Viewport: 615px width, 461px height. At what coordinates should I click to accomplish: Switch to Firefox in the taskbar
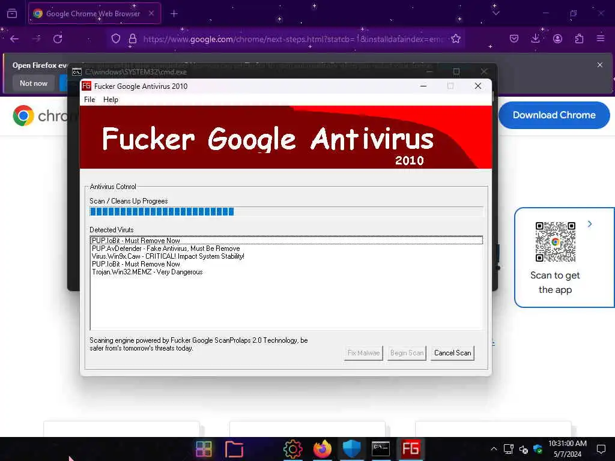point(323,449)
